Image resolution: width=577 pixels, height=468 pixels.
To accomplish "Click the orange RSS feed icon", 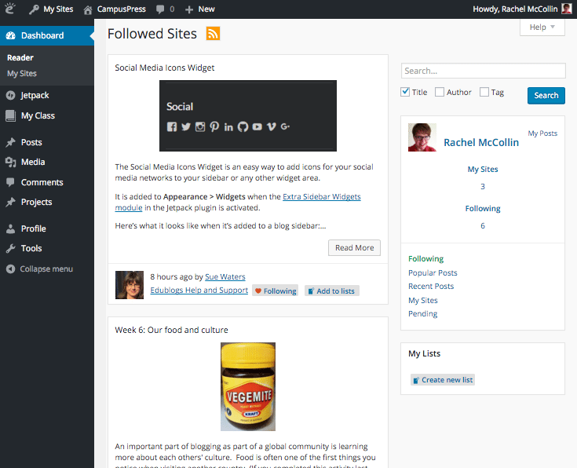I will pos(213,34).
